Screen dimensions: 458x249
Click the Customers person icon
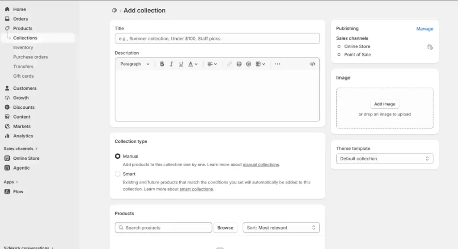pyautogui.click(x=7, y=88)
